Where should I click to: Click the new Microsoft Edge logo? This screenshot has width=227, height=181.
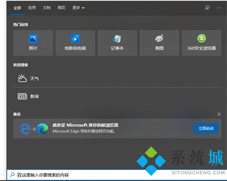click(x=43, y=129)
